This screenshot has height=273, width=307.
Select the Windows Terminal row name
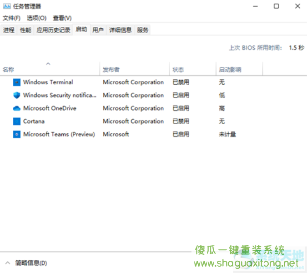(48, 82)
